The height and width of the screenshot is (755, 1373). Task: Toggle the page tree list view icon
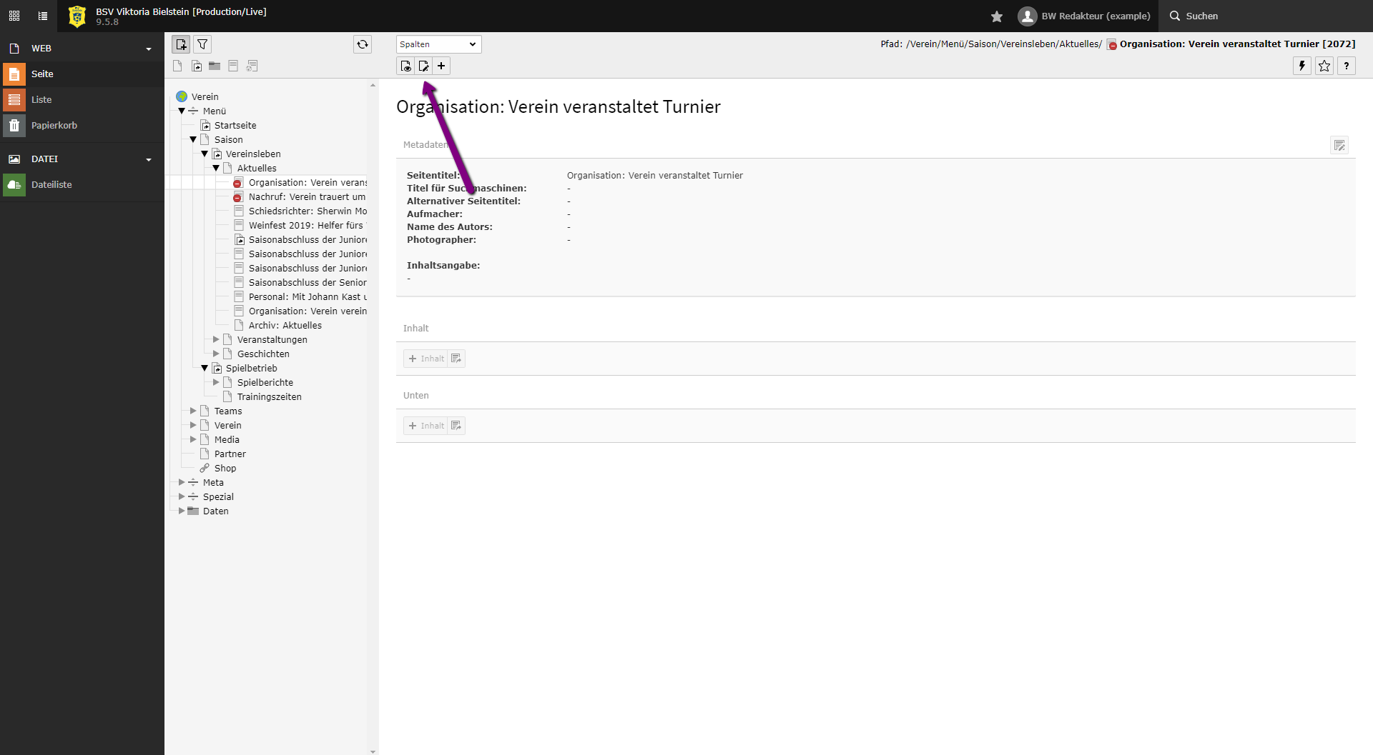[43, 16]
